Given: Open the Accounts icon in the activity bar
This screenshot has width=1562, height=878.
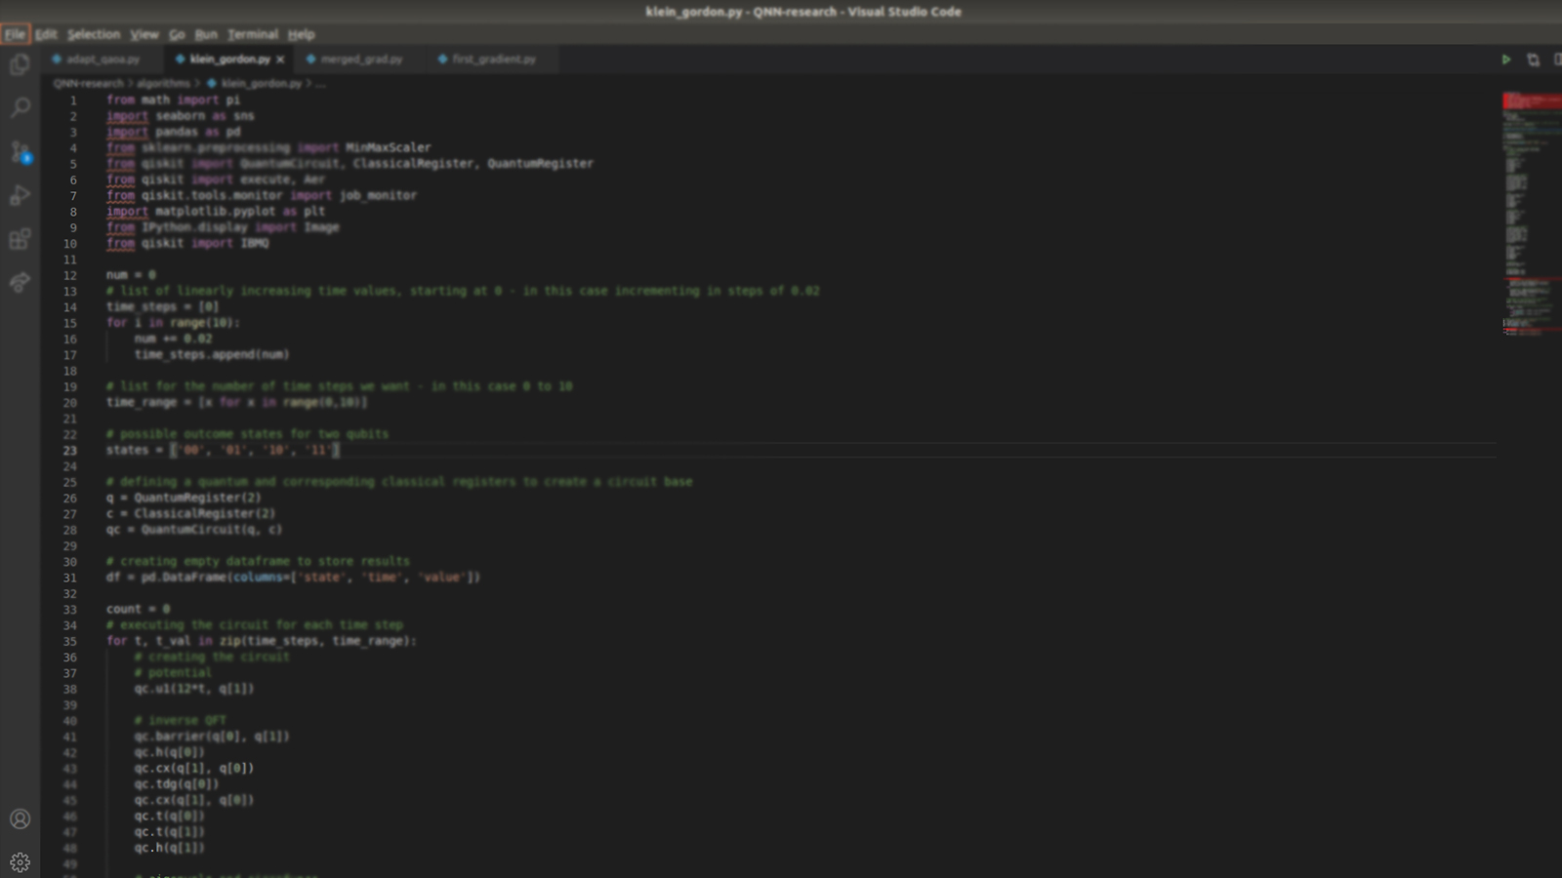Looking at the screenshot, I should (x=20, y=819).
